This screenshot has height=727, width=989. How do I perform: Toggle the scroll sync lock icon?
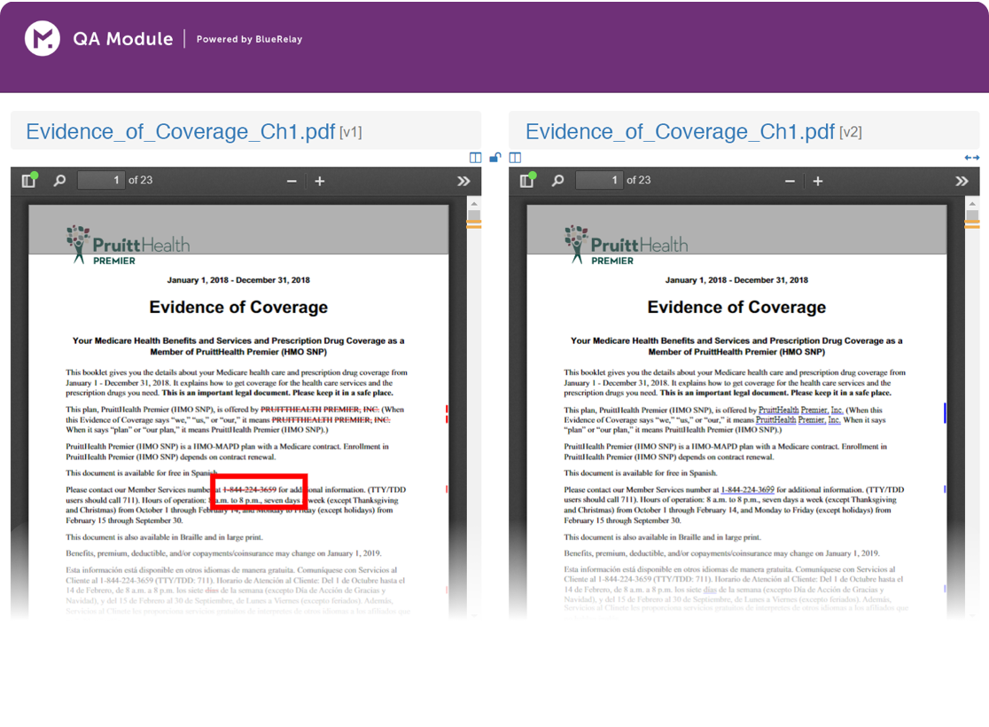click(x=495, y=158)
